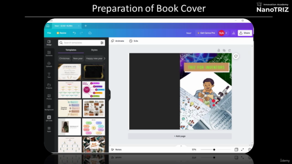Select TRIZ FOR INVENTORS title text

point(206,67)
